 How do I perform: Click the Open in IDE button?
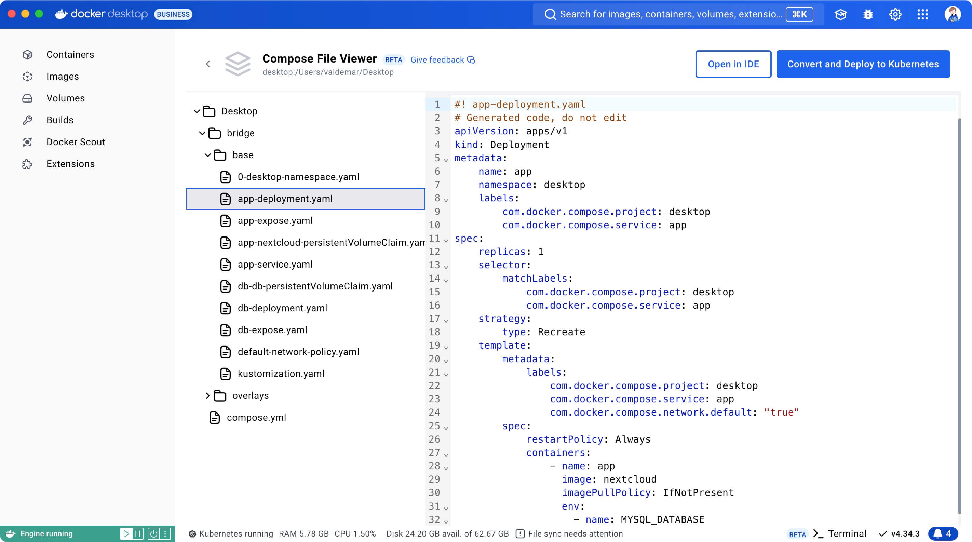coord(733,64)
